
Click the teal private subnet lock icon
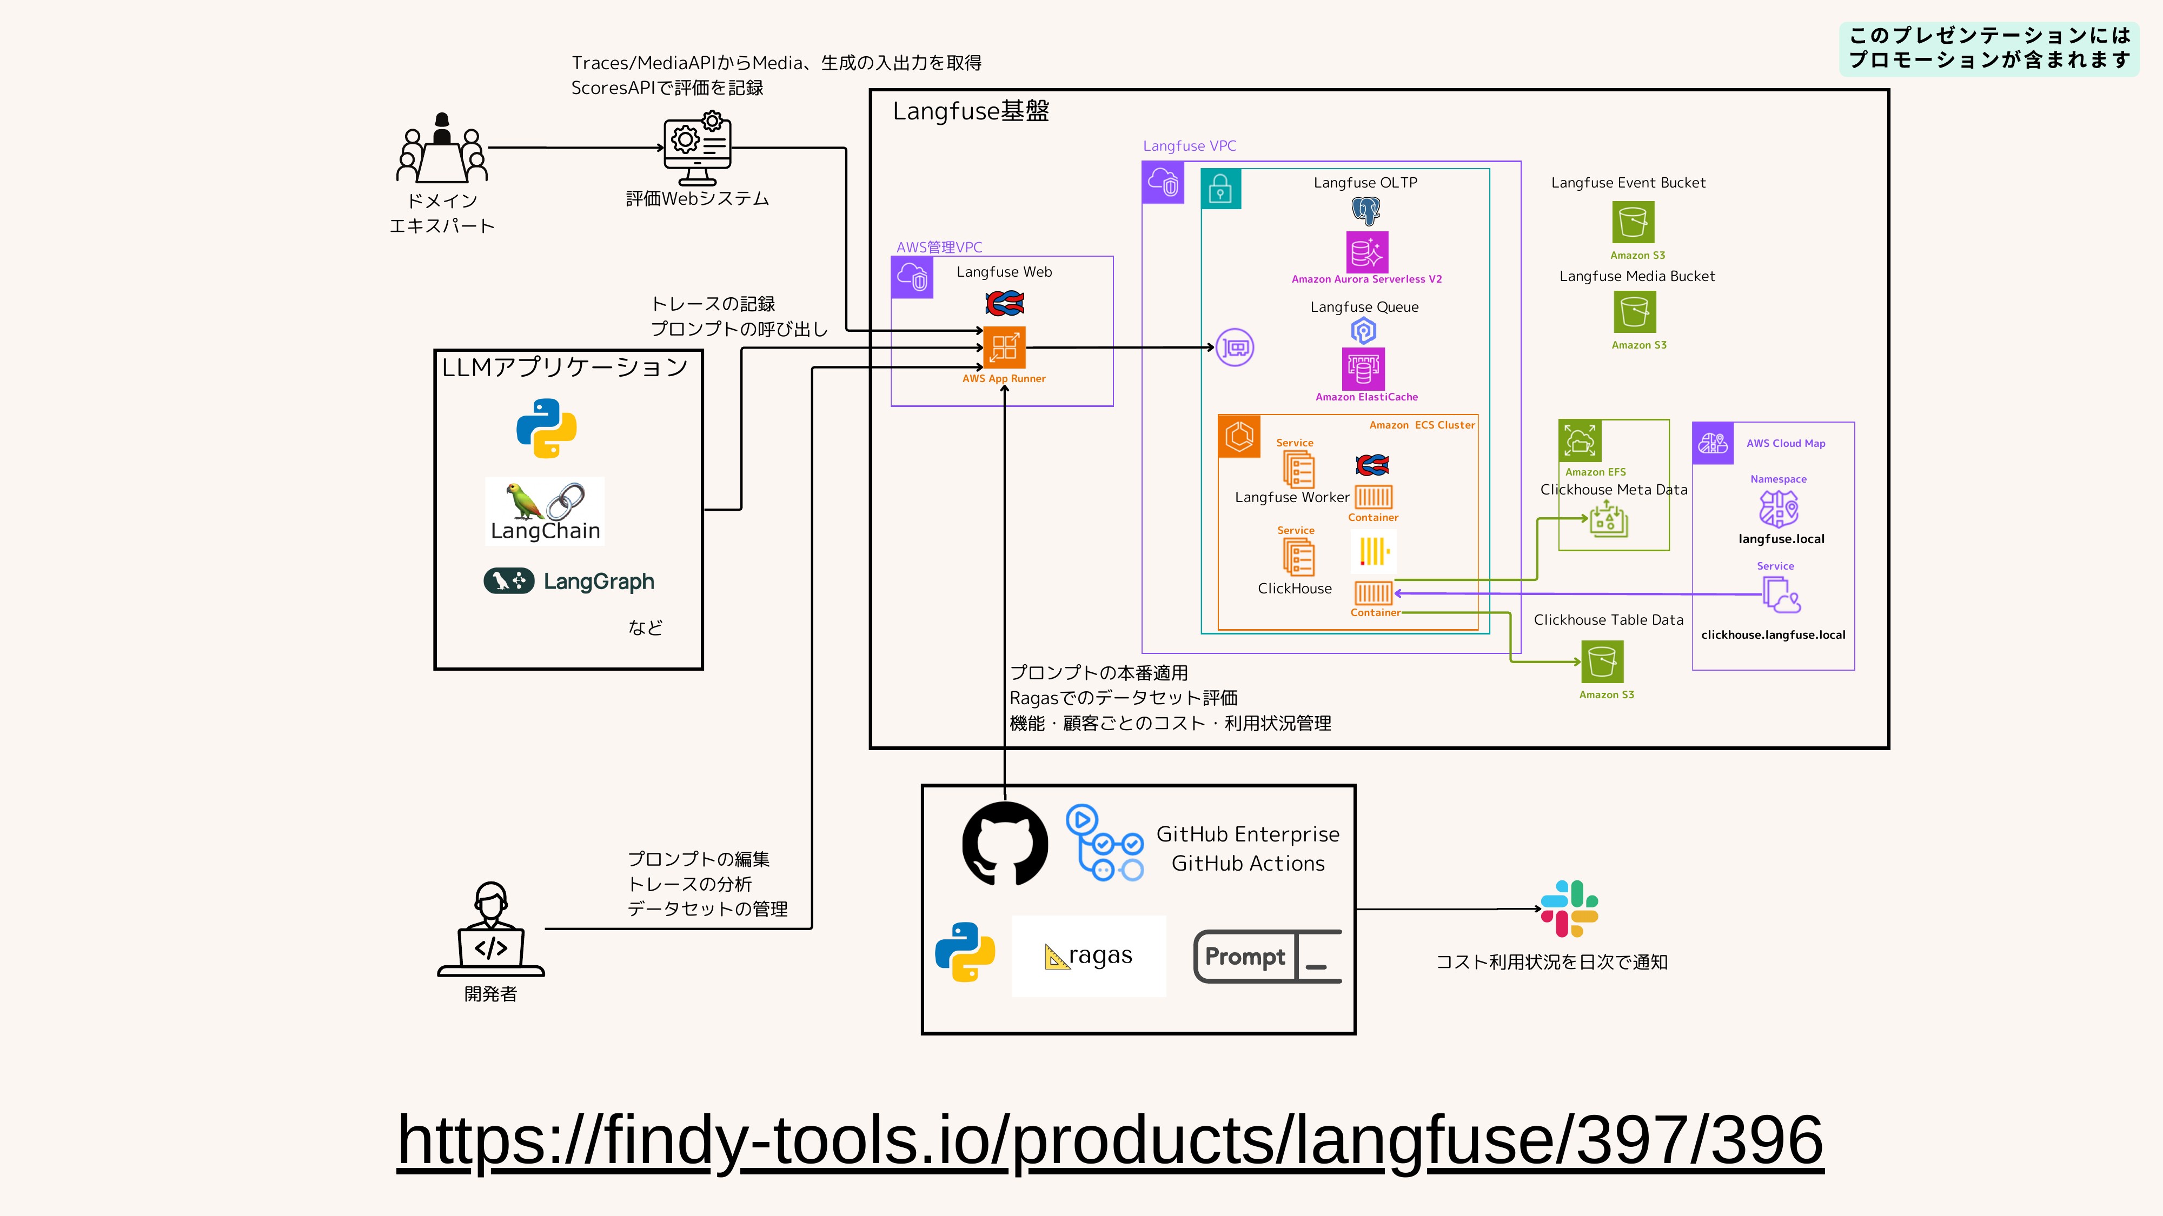1220,189
